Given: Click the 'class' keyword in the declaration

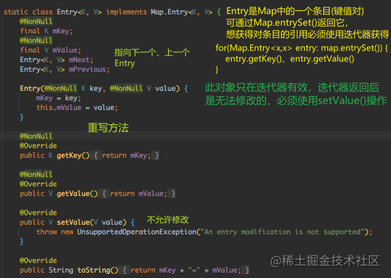Looking at the screenshot, I should (x=42, y=12).
